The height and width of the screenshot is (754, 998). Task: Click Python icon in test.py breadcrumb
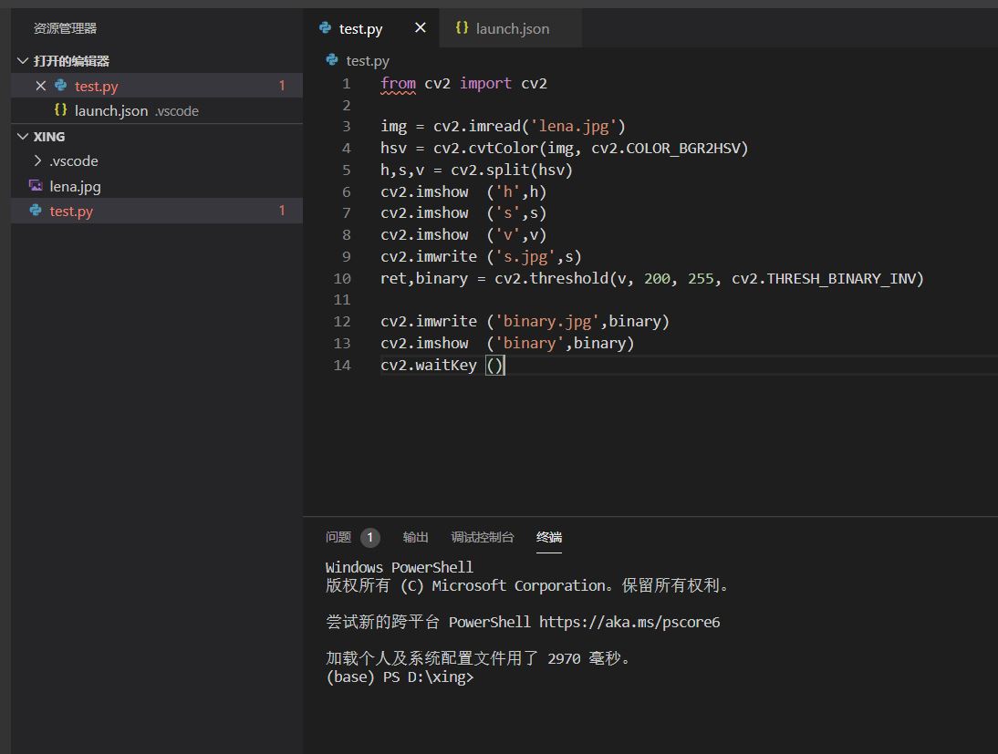(x=332, y=60)
